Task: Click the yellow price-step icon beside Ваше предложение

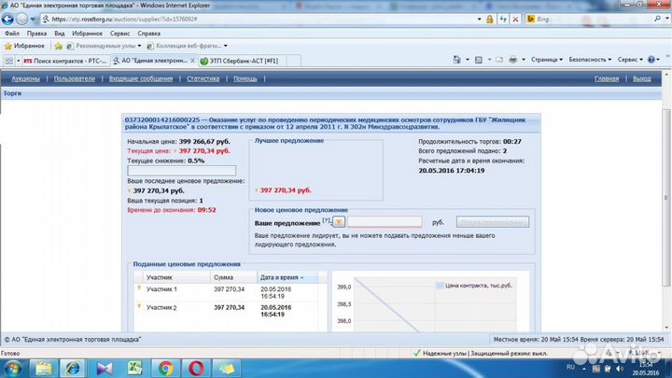Action: pyautogui.click(x=339, y=222)
